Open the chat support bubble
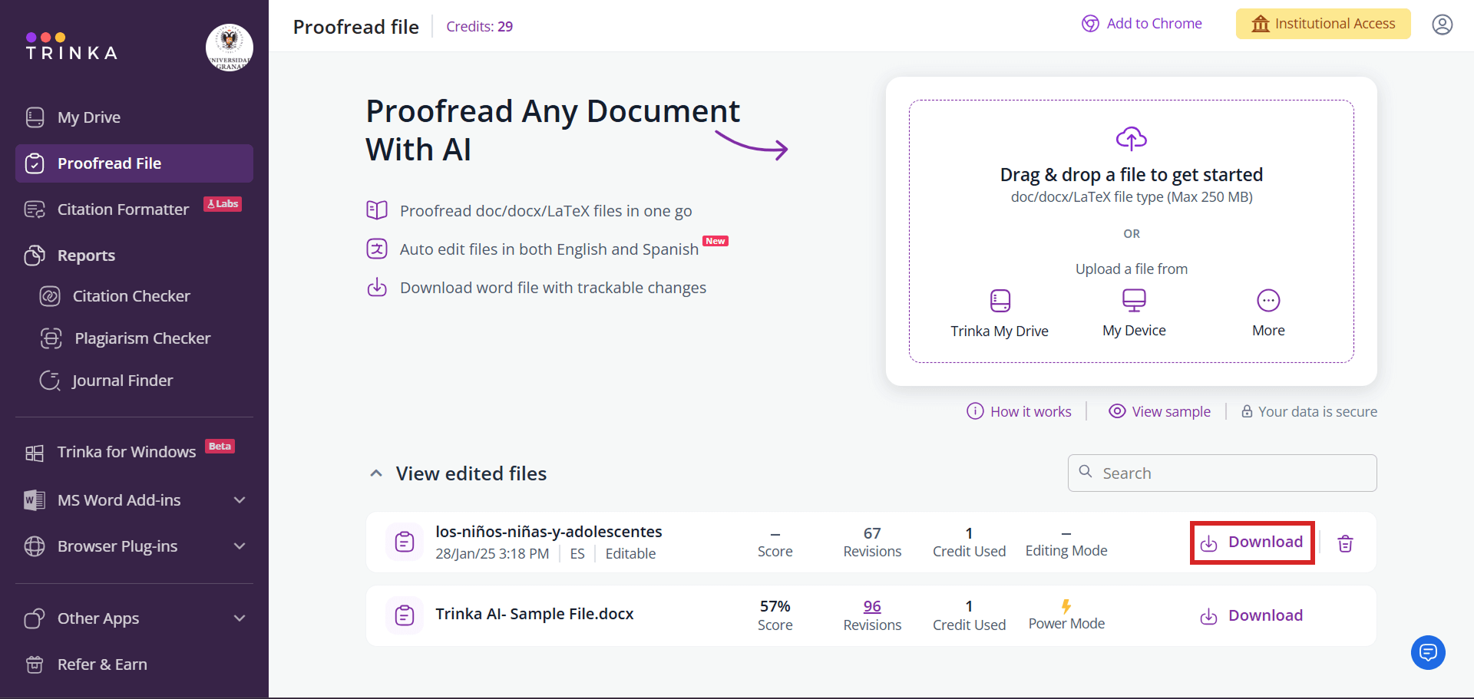Viewport: 1474px width, 699px height. (1428, 652)
